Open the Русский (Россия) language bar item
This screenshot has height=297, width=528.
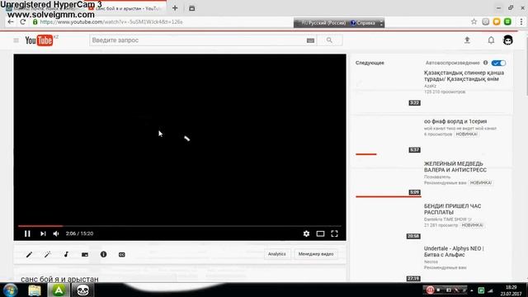(323, 23)
